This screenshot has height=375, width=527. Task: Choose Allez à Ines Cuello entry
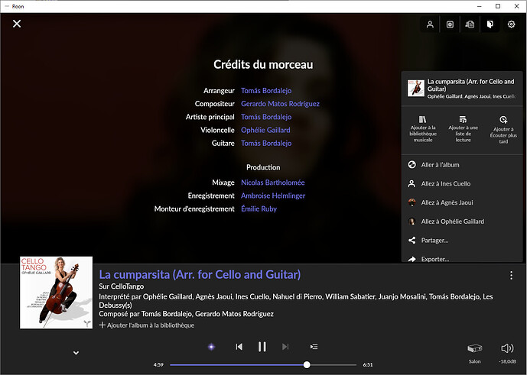tap(462, 183)
